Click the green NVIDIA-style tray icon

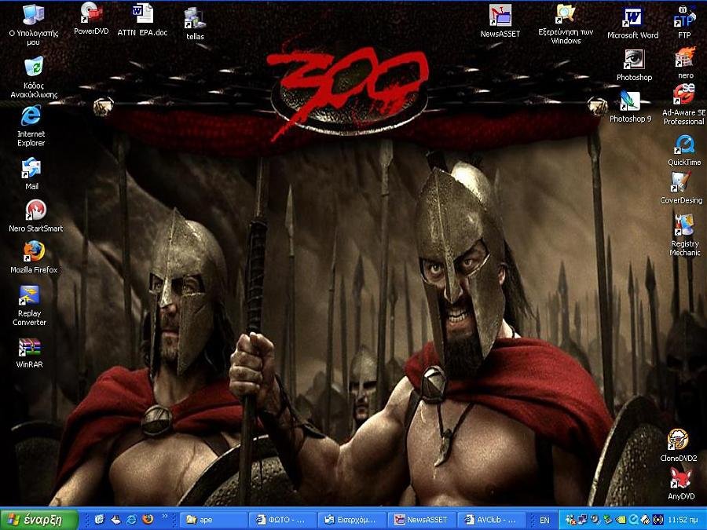(621, 520)
